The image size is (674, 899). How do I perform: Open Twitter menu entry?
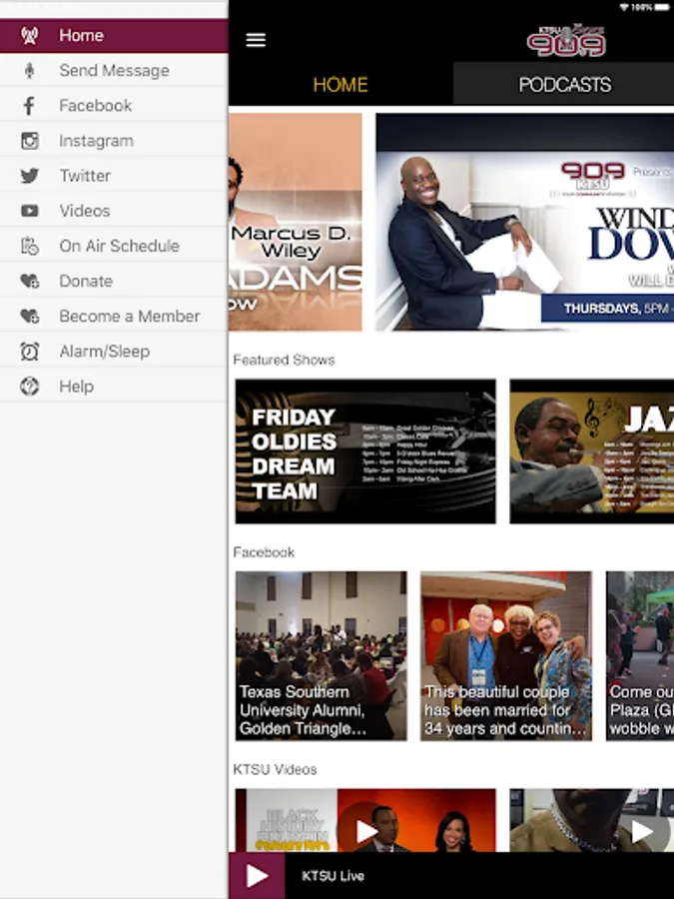pos(114,176)
